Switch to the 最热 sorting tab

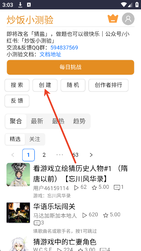point(58,121)
